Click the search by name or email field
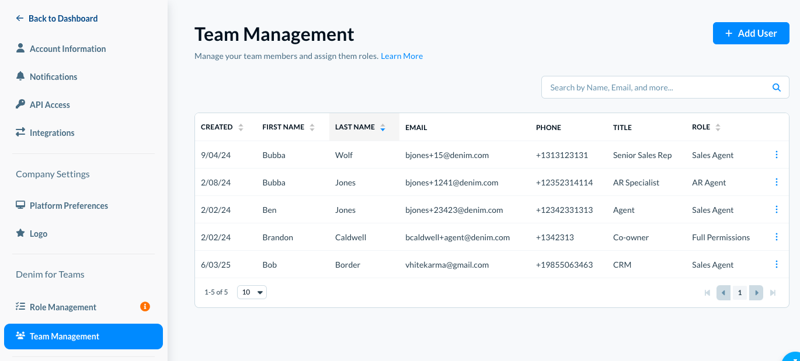The height and width of the screenshot is (361, 800). 654,87
